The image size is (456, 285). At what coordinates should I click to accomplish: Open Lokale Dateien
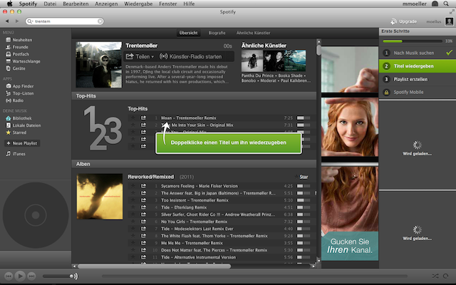pyautogui.click(x=24, y=125)
